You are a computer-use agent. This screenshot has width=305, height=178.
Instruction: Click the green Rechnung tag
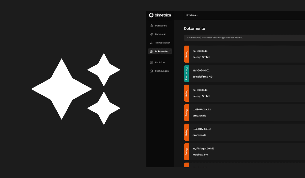[x=186, y=74]
